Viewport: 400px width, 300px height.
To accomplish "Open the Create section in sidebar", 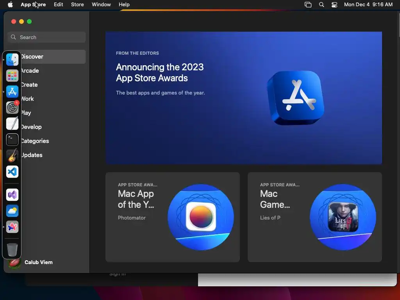I will [x=47, y=85].
